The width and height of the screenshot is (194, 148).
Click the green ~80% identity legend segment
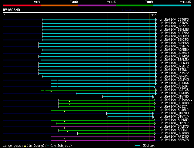click(135, 5)
